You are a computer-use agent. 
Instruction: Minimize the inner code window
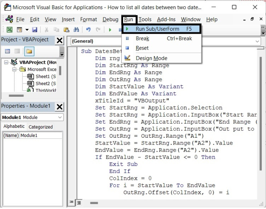pos(244,20)
